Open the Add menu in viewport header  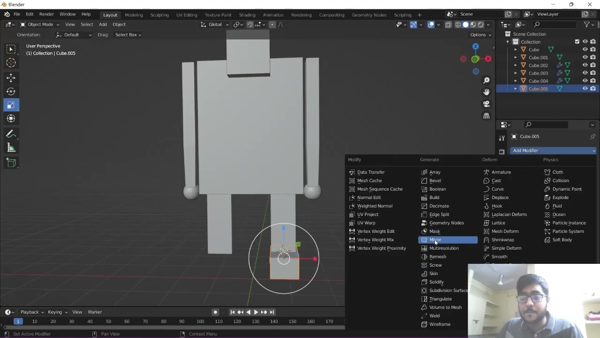point(103,24)
